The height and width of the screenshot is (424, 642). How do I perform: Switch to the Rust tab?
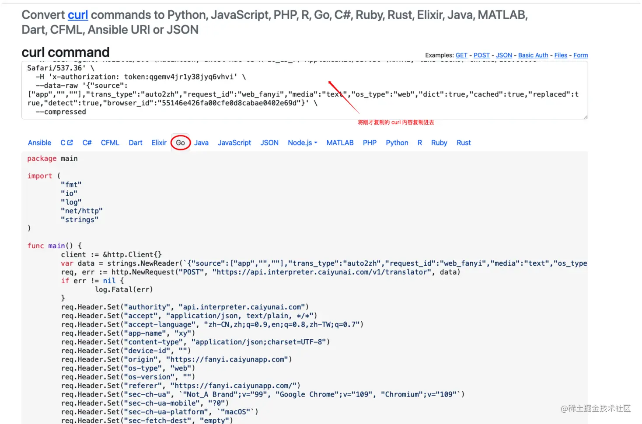coord(464,142)
